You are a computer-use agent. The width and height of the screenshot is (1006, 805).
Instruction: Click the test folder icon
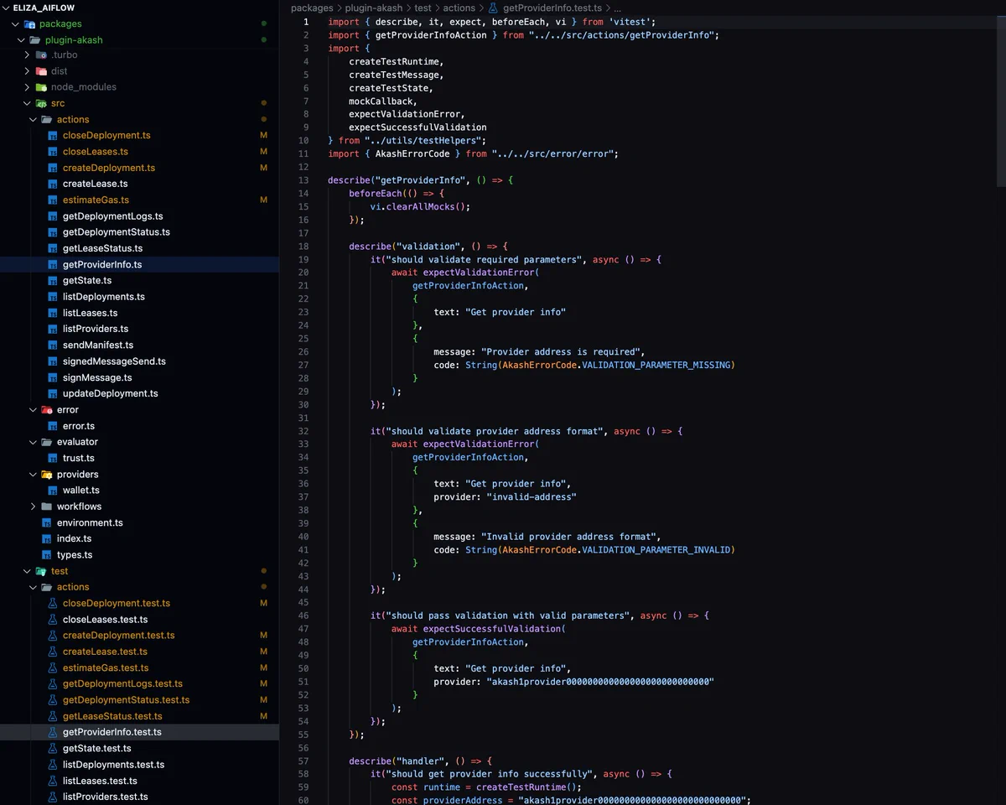click(41, 571)
